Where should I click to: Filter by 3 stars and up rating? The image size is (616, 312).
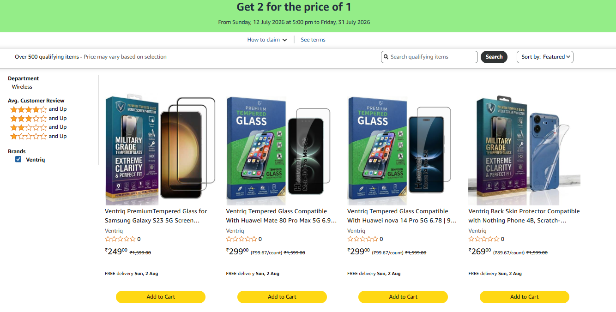38,119
